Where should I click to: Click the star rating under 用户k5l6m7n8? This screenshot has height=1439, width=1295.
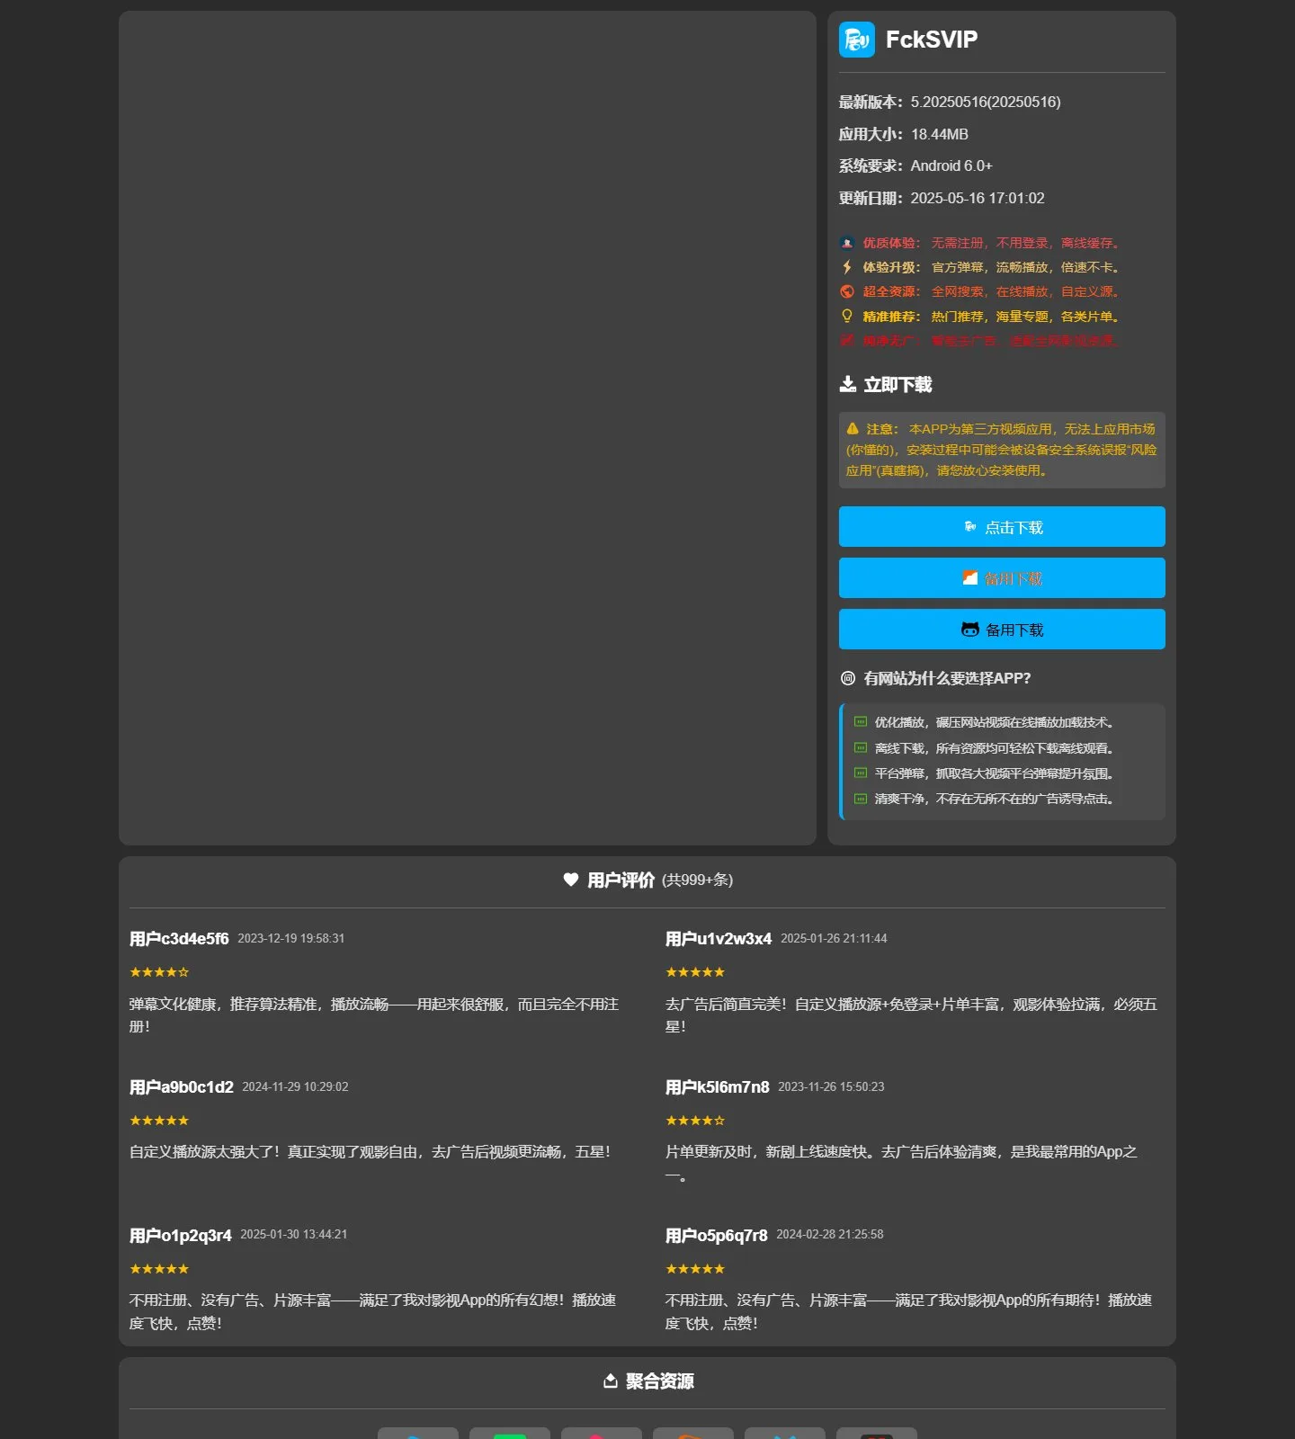pyautogui.click(x=695, y=1121)
